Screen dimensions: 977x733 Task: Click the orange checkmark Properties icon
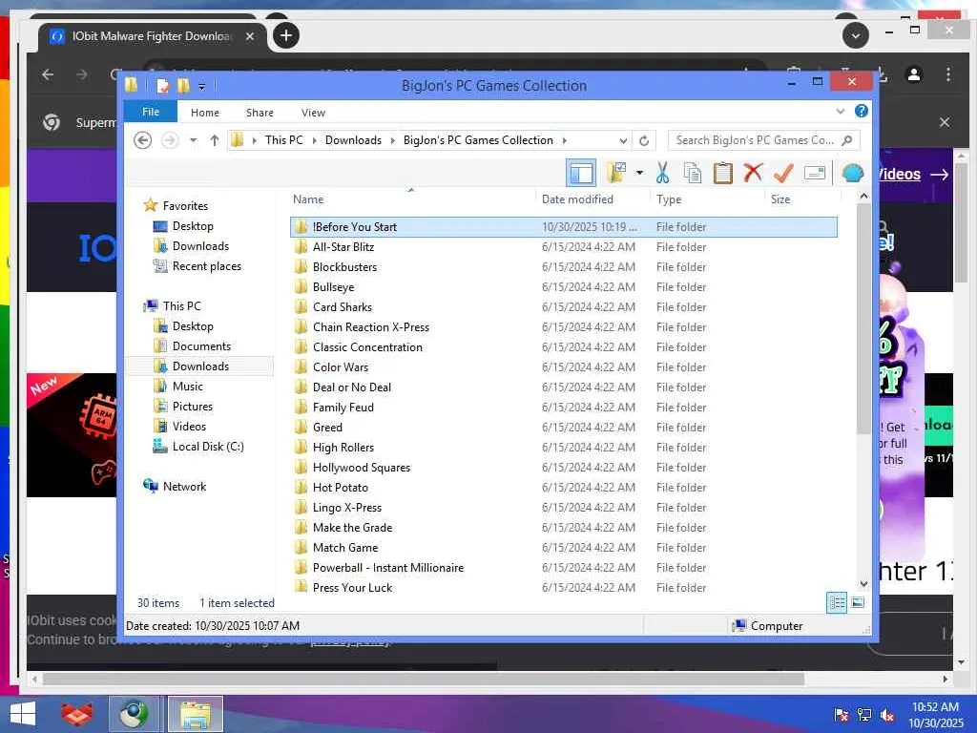(x=784, y=173)
